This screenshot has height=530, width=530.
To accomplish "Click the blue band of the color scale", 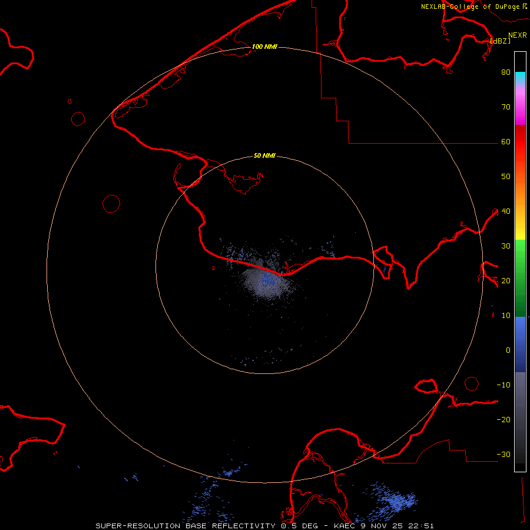I will tap(520, 344).
